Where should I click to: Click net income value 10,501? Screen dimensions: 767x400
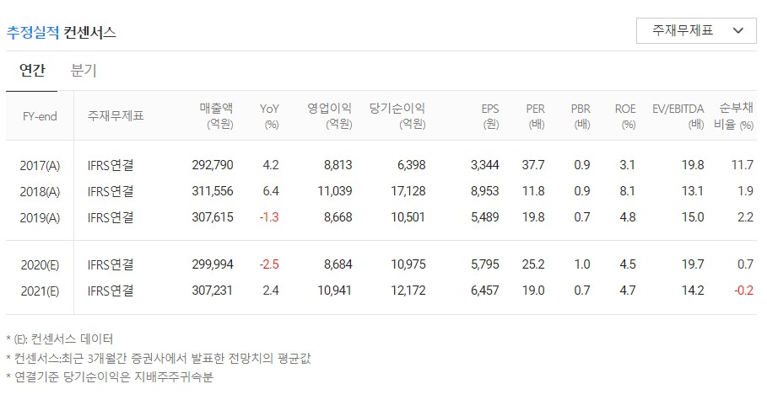(408, 217)
